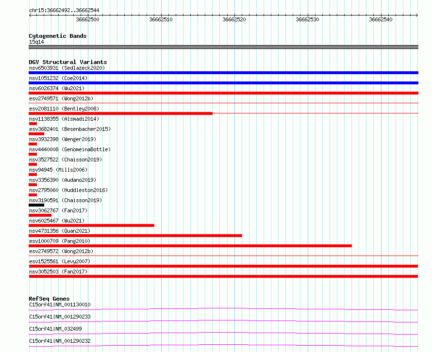Click the blue bar for nsv6503931
432x352 pixels.
click(223, 73)
